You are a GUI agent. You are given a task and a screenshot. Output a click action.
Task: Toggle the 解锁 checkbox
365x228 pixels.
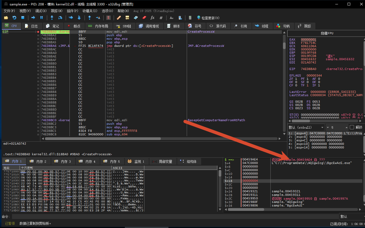click(x=352, y=127)
